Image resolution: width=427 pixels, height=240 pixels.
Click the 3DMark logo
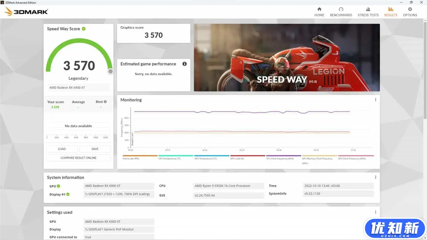pyautogui.click(x=26, y=12)
